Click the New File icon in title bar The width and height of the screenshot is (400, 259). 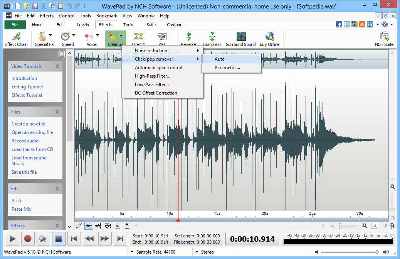click(x=18, y=6)
